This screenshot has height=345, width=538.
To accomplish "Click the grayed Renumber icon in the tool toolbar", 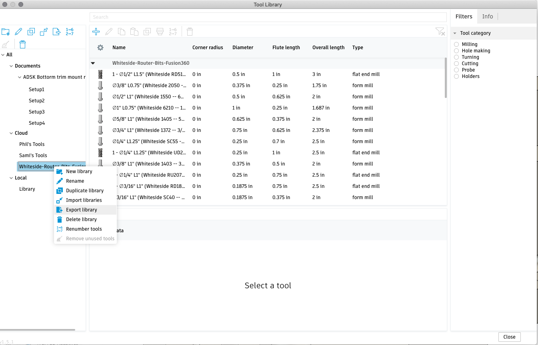I will click(173, 31).
